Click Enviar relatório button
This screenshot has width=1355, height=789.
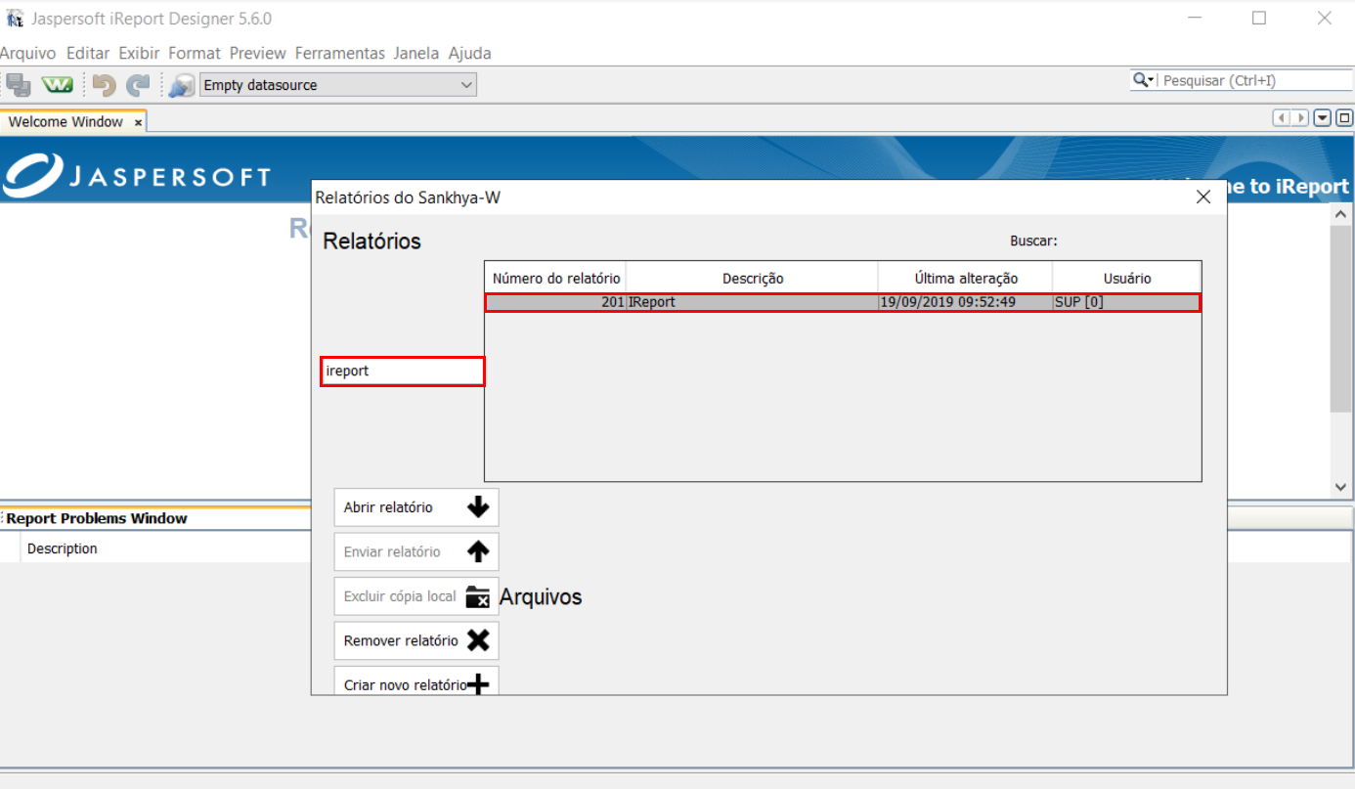point(416,552)
